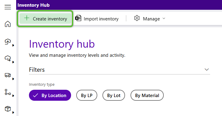
Task: Select the By Material inventory type
Action: tap(147, 95)
